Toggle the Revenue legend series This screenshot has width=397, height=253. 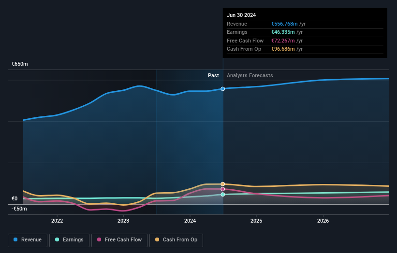[28, 240]
